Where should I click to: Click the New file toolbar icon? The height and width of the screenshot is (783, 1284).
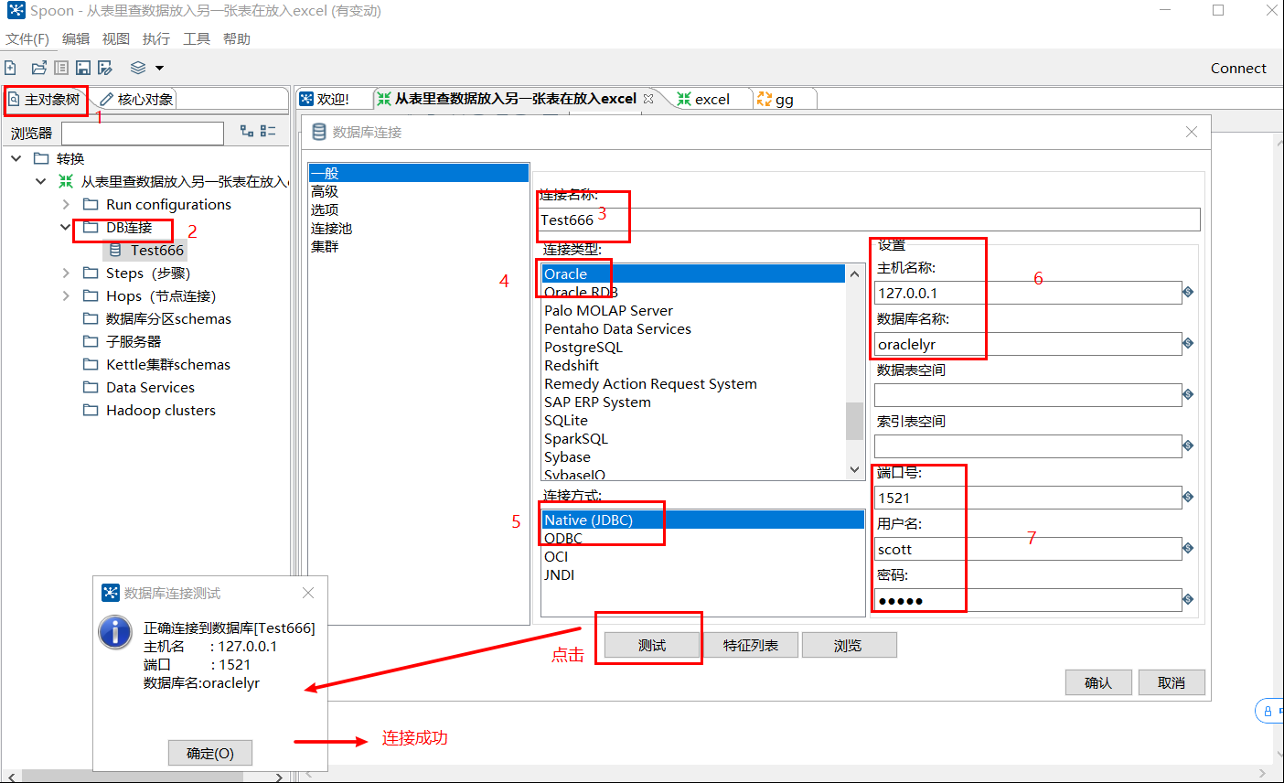pos(10,68)
